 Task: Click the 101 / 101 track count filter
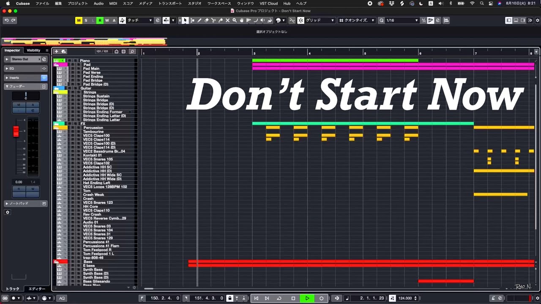[x=102, y=52]
